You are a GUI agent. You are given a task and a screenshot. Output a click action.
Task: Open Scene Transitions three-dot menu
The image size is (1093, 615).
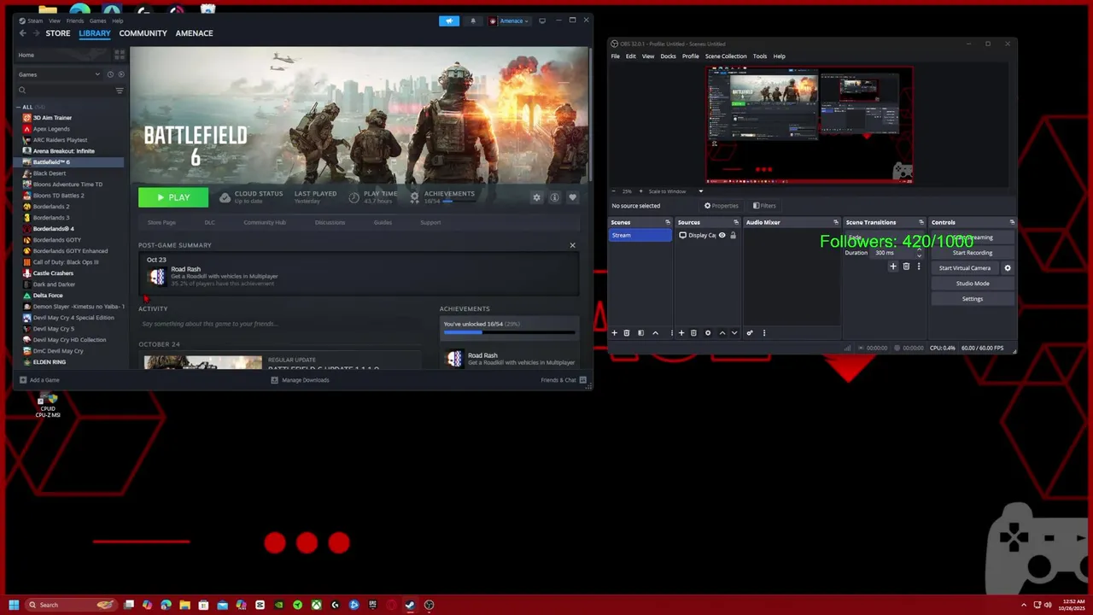click(919, 266)
